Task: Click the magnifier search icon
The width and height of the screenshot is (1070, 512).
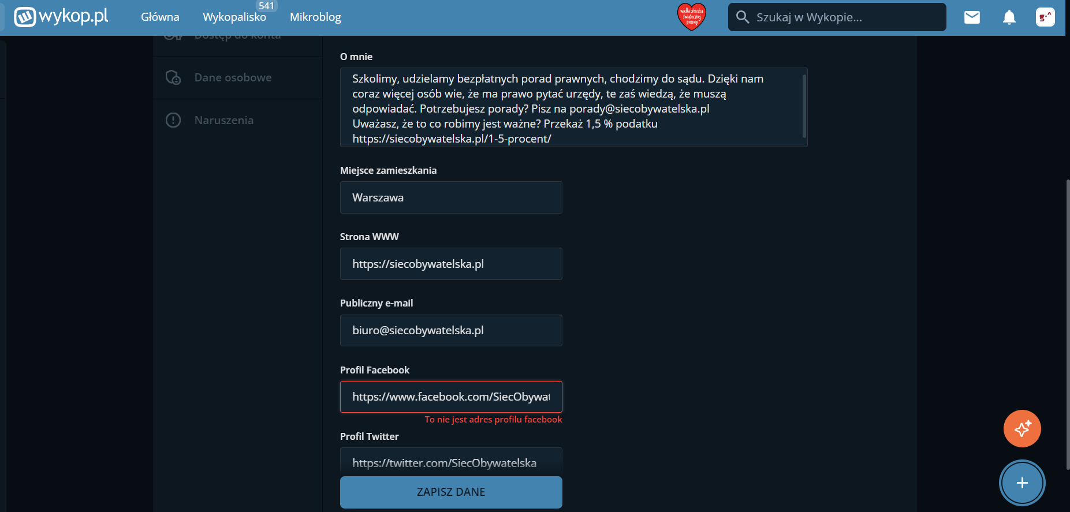Action: (x=743, y=17)
